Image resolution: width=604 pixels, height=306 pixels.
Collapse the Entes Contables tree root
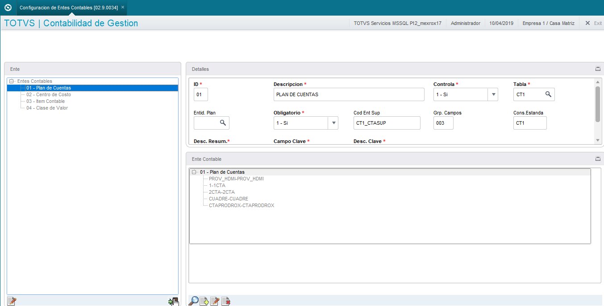(12, 81)
